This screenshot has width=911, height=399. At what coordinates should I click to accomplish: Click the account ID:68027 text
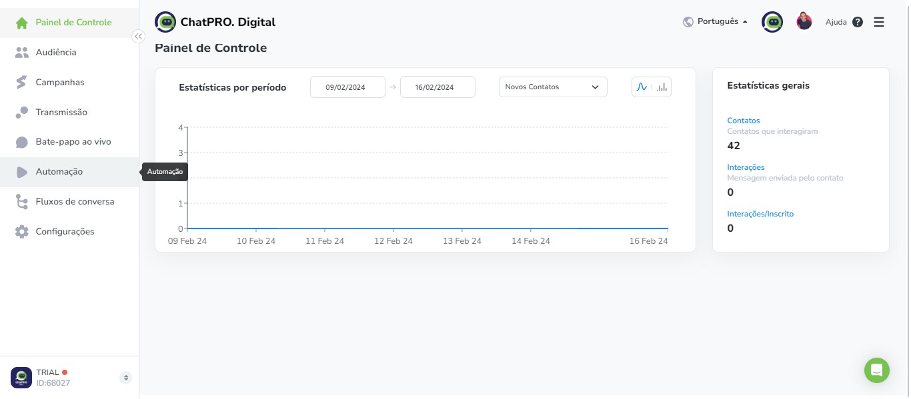[53, 383]
